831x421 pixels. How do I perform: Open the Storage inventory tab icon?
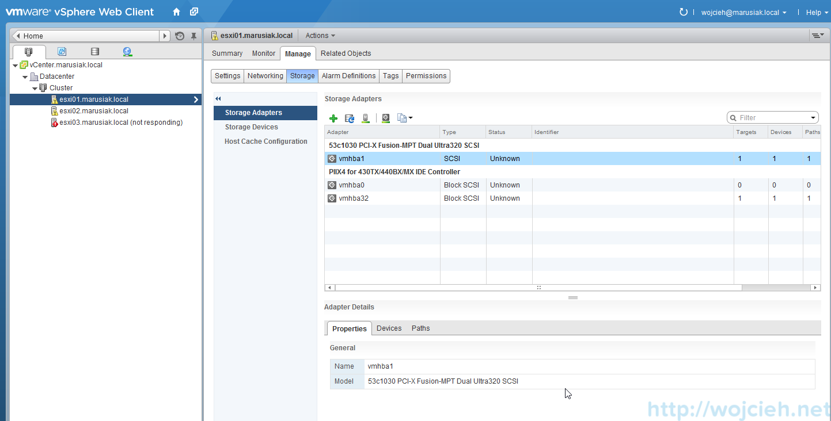coord(95,52)
